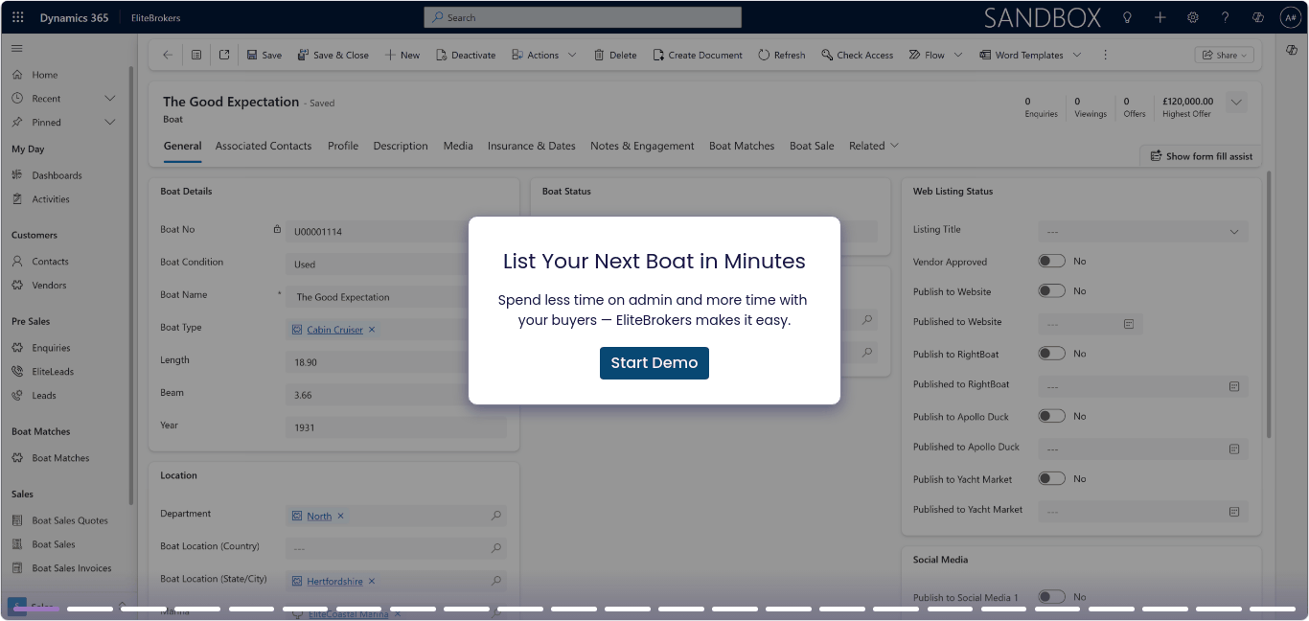Click Refresh in the command bar
This screenshot has height=621, width=1309.
coord(782,55)
